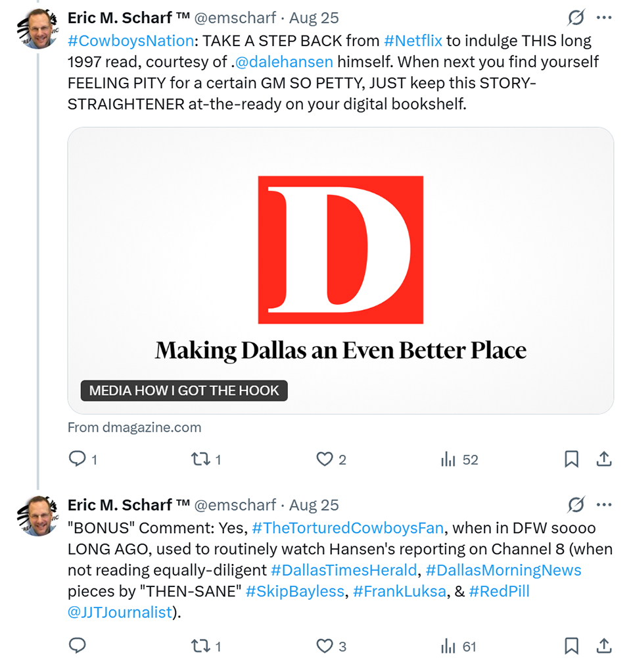
Task: Bookmark the BONUS Comment tweet
Action: [572, 646]
